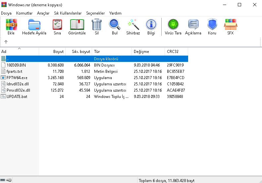The height and width of the screenshot is (183, 262).
Task: Minimize the WinRAR window
Action: [x=225, y=5]
